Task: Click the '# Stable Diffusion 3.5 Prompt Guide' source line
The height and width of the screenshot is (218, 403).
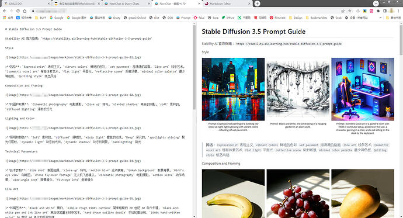Action: coord(33,29)
